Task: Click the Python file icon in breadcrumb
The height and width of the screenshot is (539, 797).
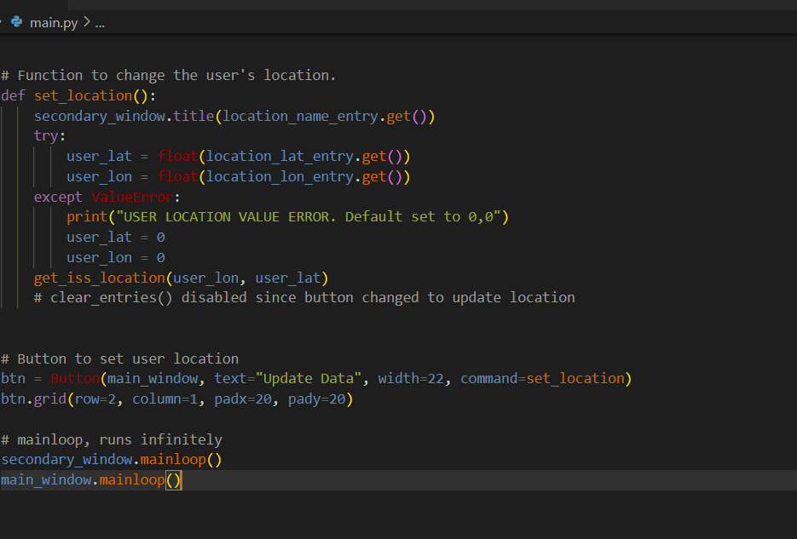Action: (x=17, y=22)
